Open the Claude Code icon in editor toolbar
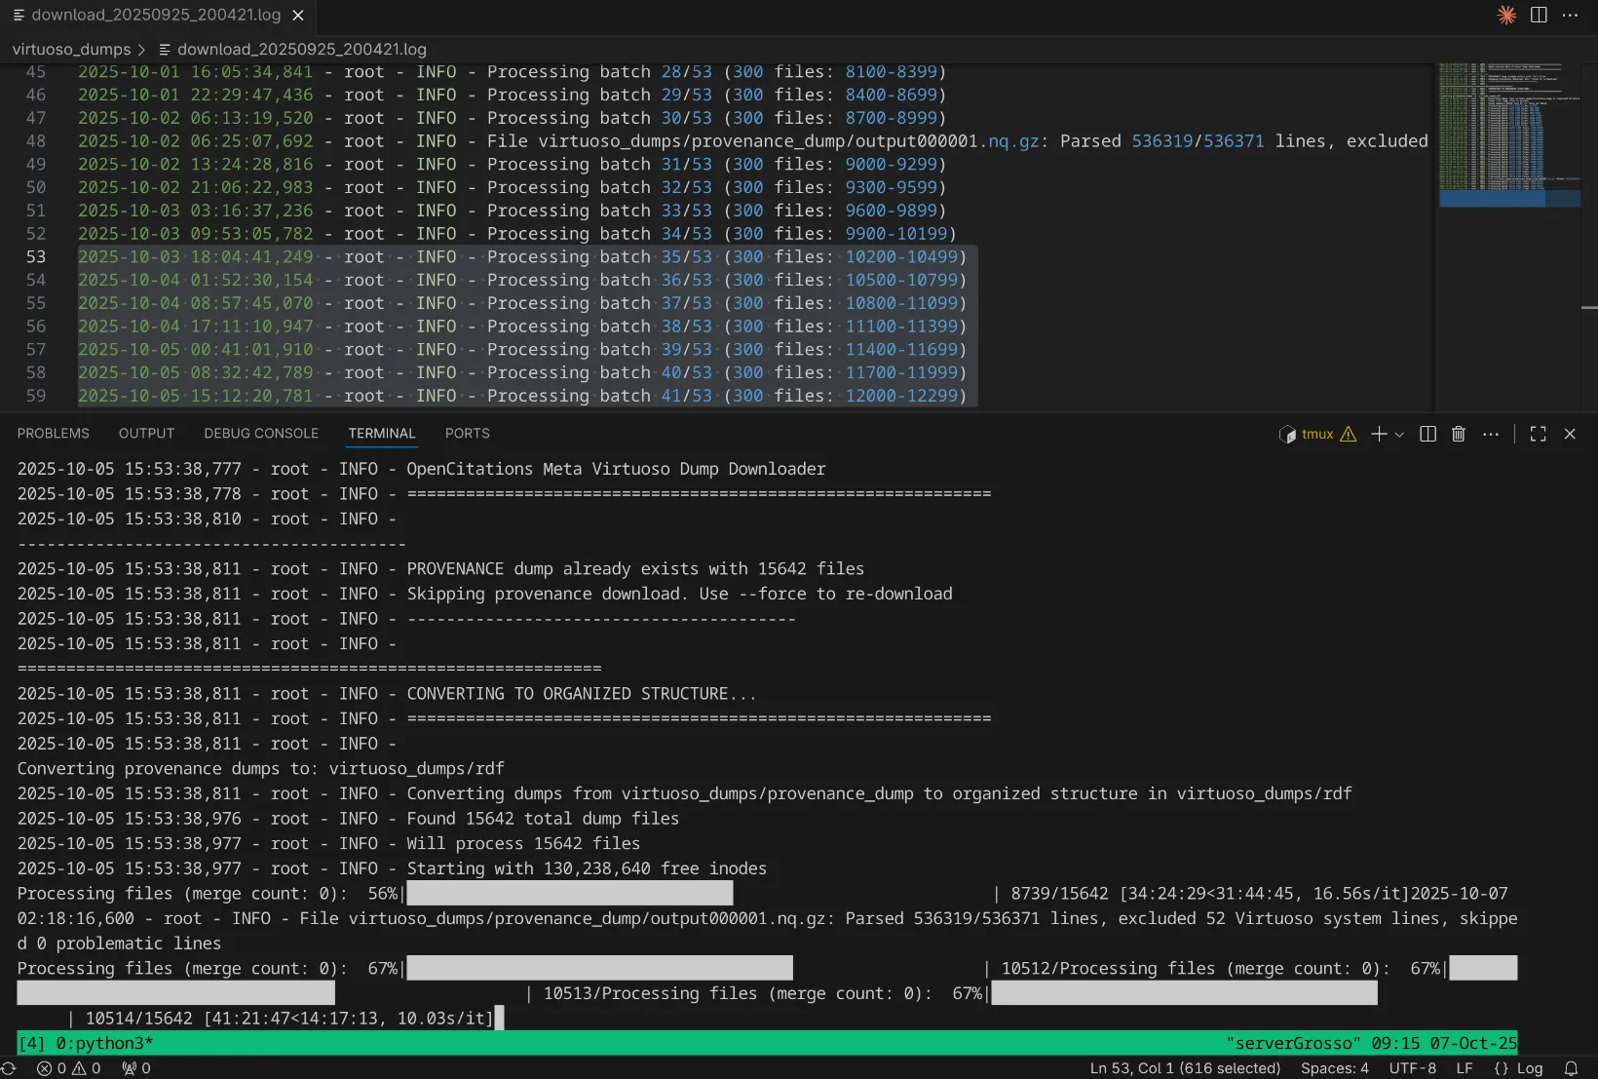Screen dimensions: 1598x1079 (1506, 15)
